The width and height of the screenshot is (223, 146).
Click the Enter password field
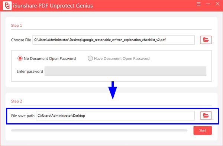point(125,71)
